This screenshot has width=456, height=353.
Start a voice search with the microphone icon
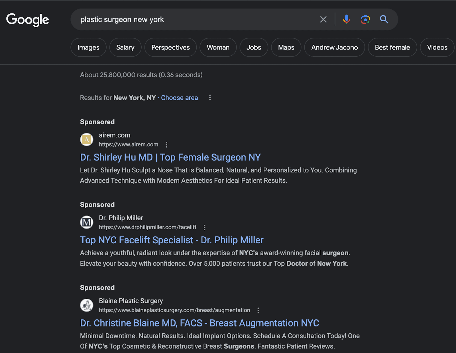(x=347, y=19)
